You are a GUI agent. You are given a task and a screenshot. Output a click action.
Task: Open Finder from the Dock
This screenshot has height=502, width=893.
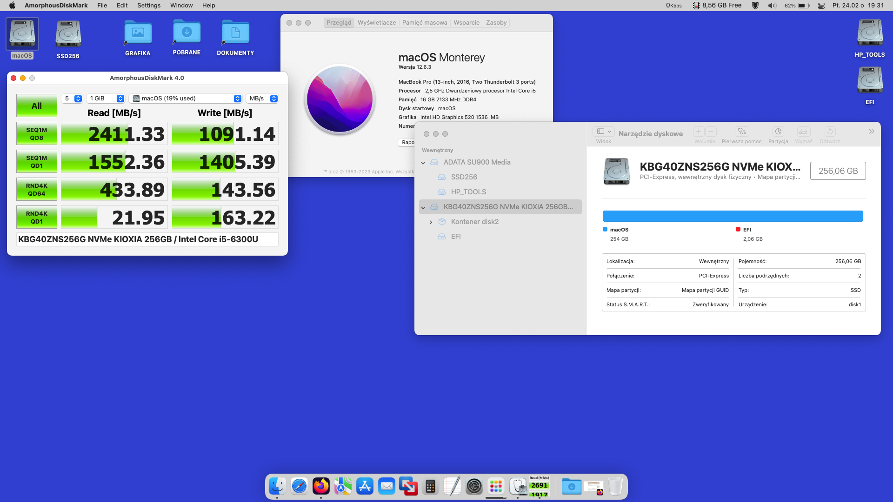pyautogui.click(x=277, y=486)
